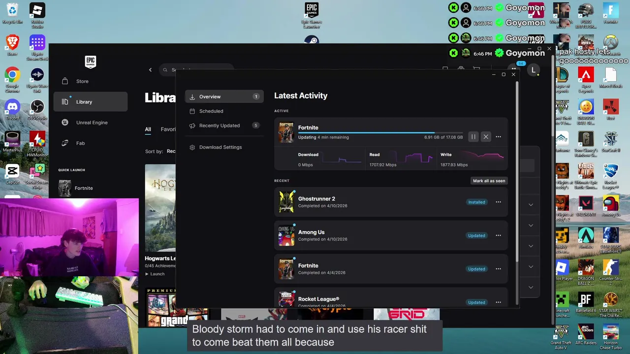Viewport: 630px width, 354px height.
Task: Open Recycle Bin on desktop
Action: click(x=12, y=13)
